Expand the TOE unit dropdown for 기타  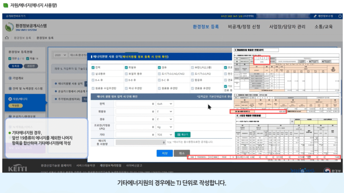pyautogui.click(x=165, y=134)
